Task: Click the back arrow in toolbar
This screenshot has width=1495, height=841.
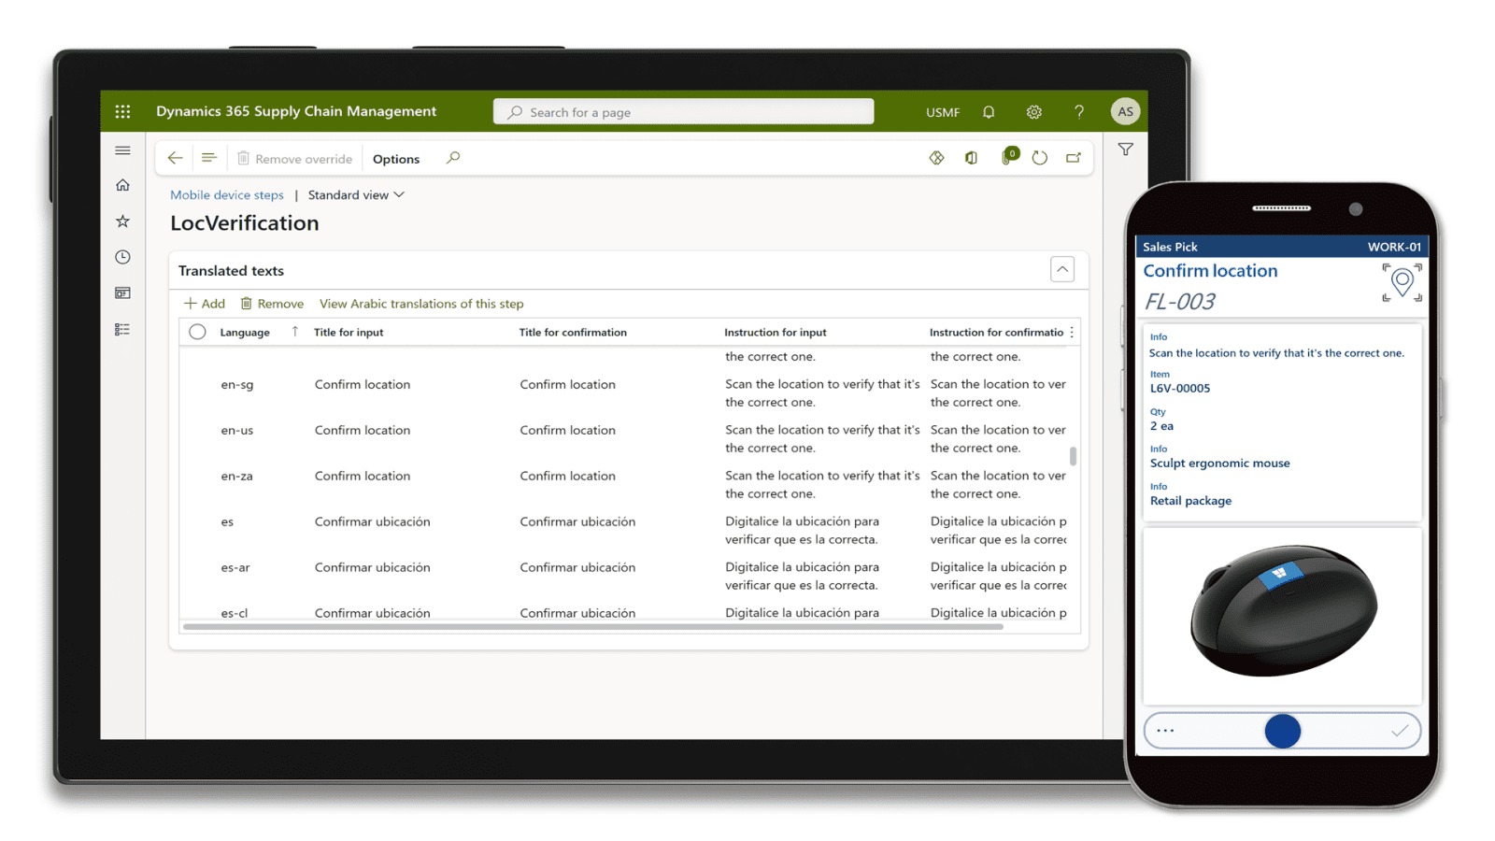Action: click(175, 158)
